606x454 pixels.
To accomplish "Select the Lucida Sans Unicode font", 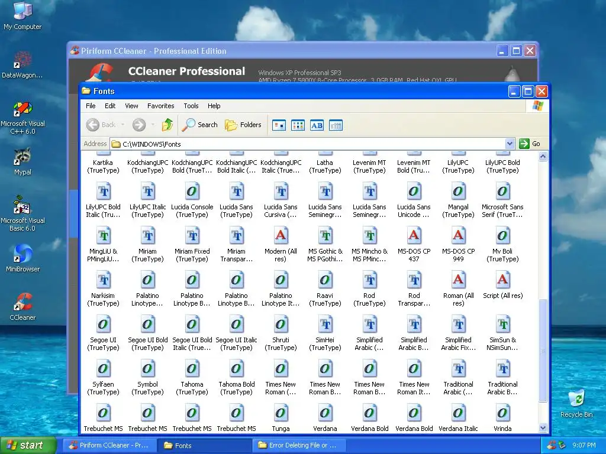I will click(x=414, y=200).
